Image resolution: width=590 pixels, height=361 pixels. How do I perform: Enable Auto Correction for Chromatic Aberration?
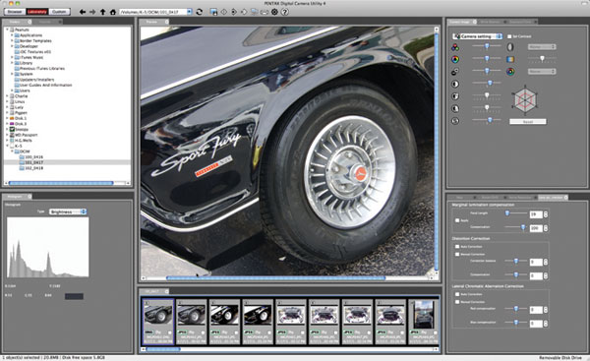click(457, 294)
